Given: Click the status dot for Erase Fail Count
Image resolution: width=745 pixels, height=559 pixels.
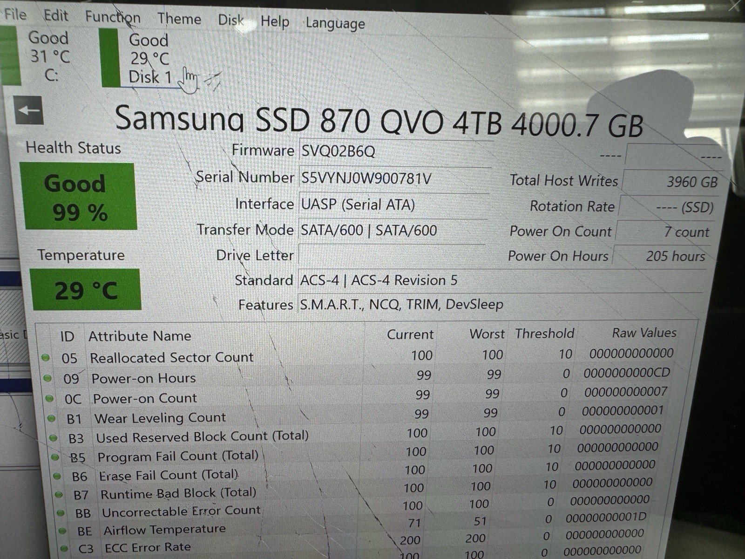Looking at the screenshot, I should (x=57, y=476).
